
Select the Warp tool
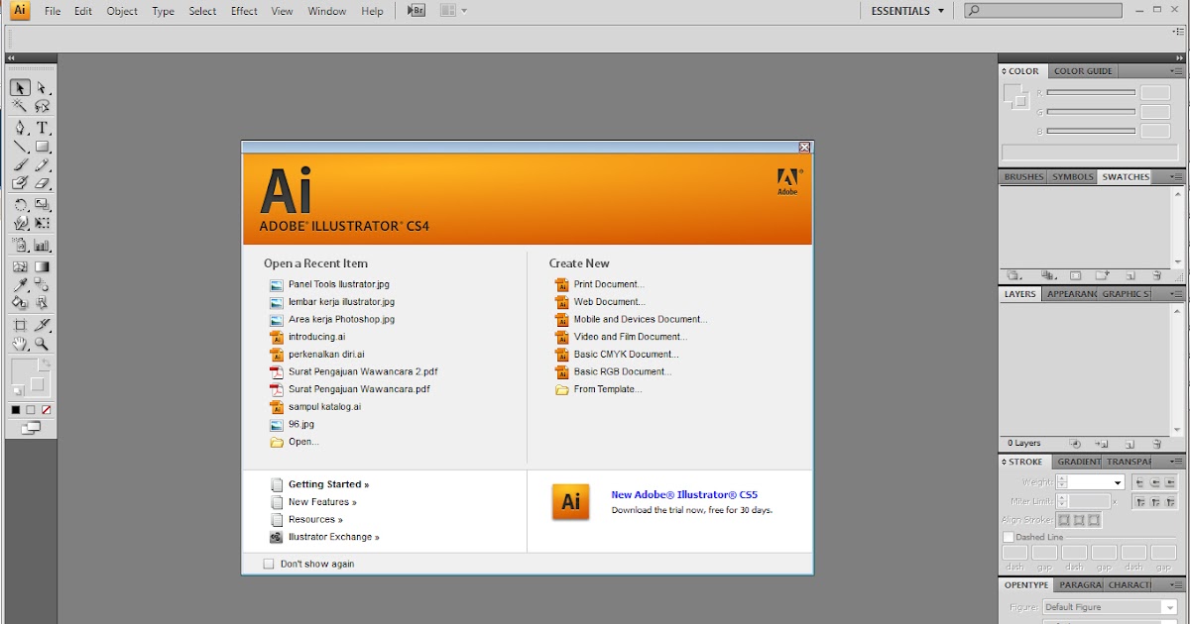pyautogui.click(x=20, y=224)
